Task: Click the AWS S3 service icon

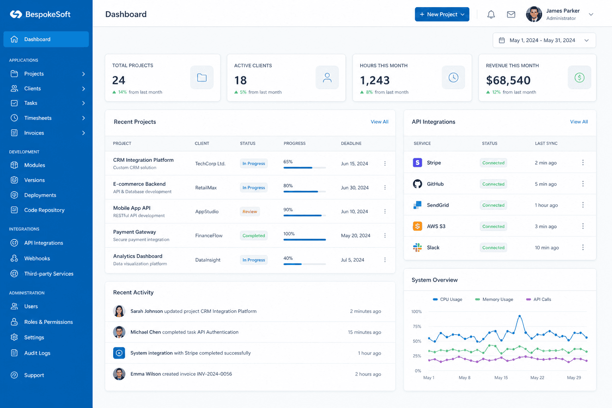Action: pos(417,226)
